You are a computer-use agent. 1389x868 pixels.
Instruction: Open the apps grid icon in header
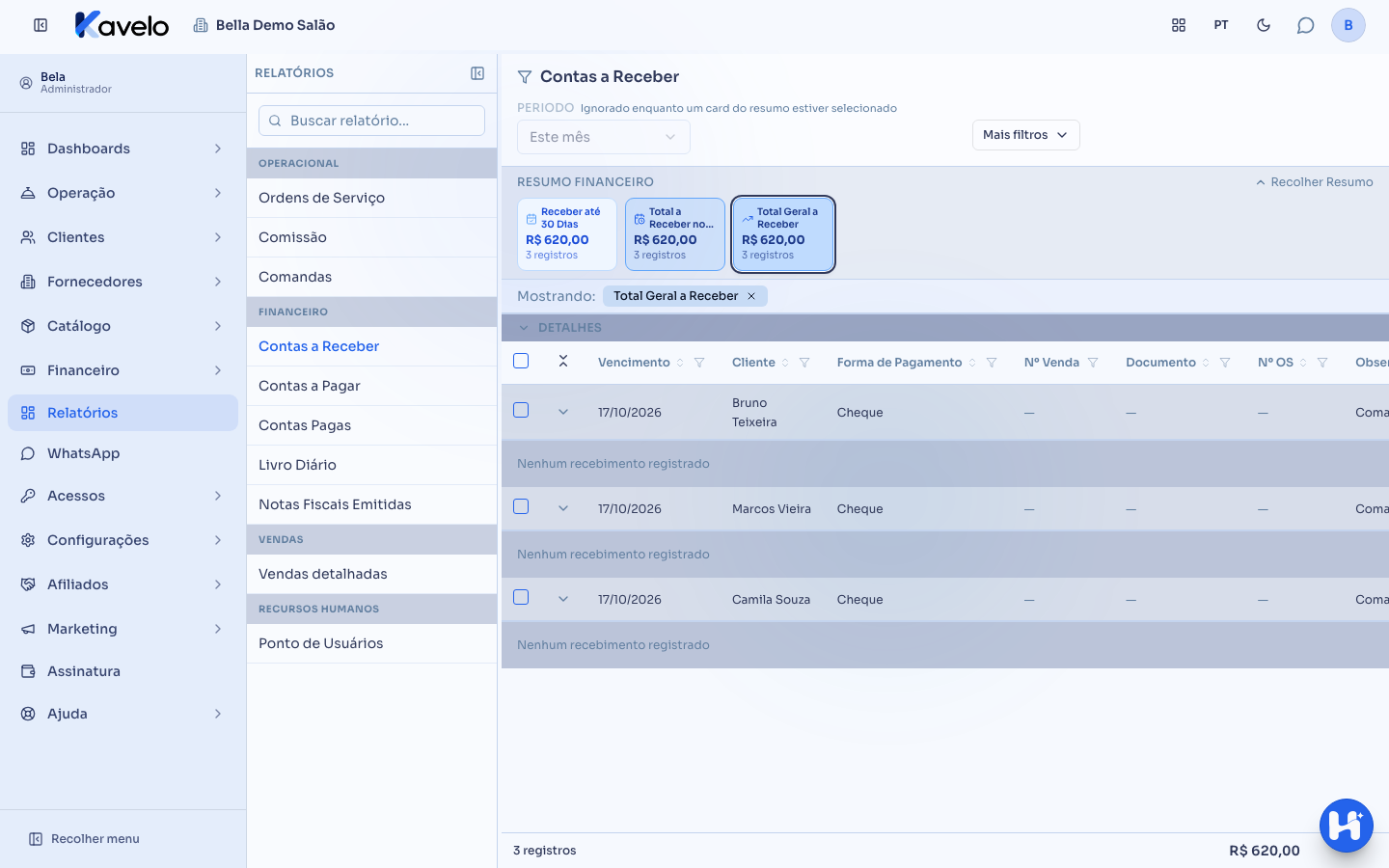pos(1179,25)
